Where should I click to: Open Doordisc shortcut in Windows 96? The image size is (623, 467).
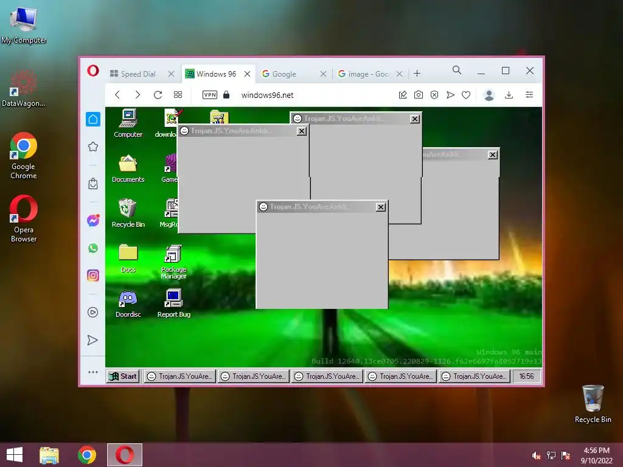pyautogui.click(x=128, y=303)
